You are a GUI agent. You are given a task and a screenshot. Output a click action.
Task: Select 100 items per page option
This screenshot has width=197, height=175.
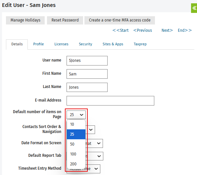76,154
